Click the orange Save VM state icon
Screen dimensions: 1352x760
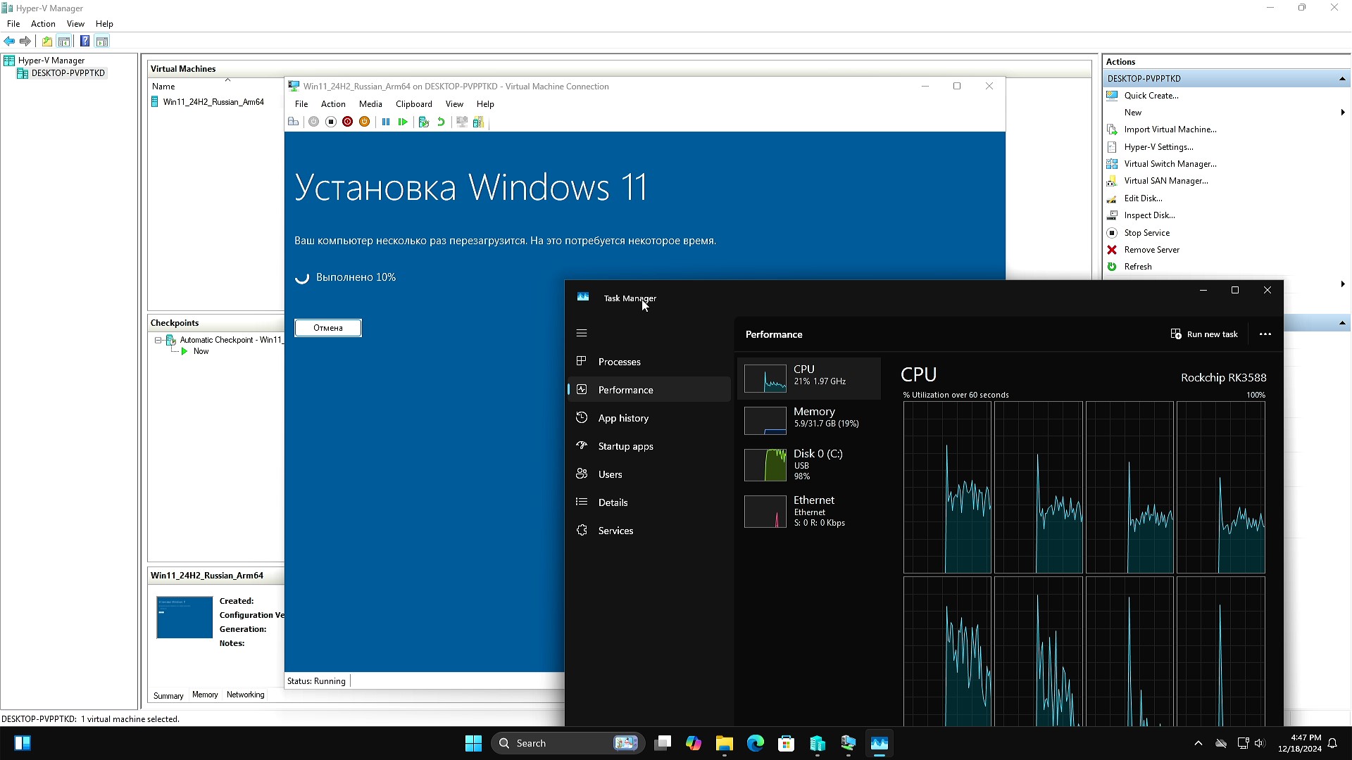[x=364, y=122]
